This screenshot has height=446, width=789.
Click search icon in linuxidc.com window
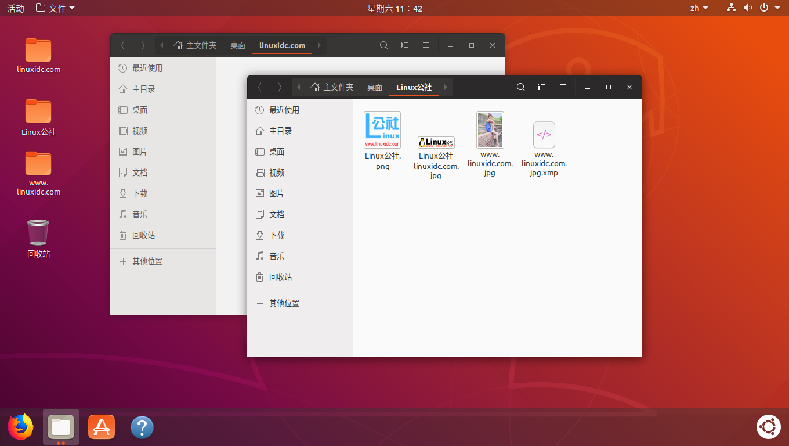click(384, 45)
